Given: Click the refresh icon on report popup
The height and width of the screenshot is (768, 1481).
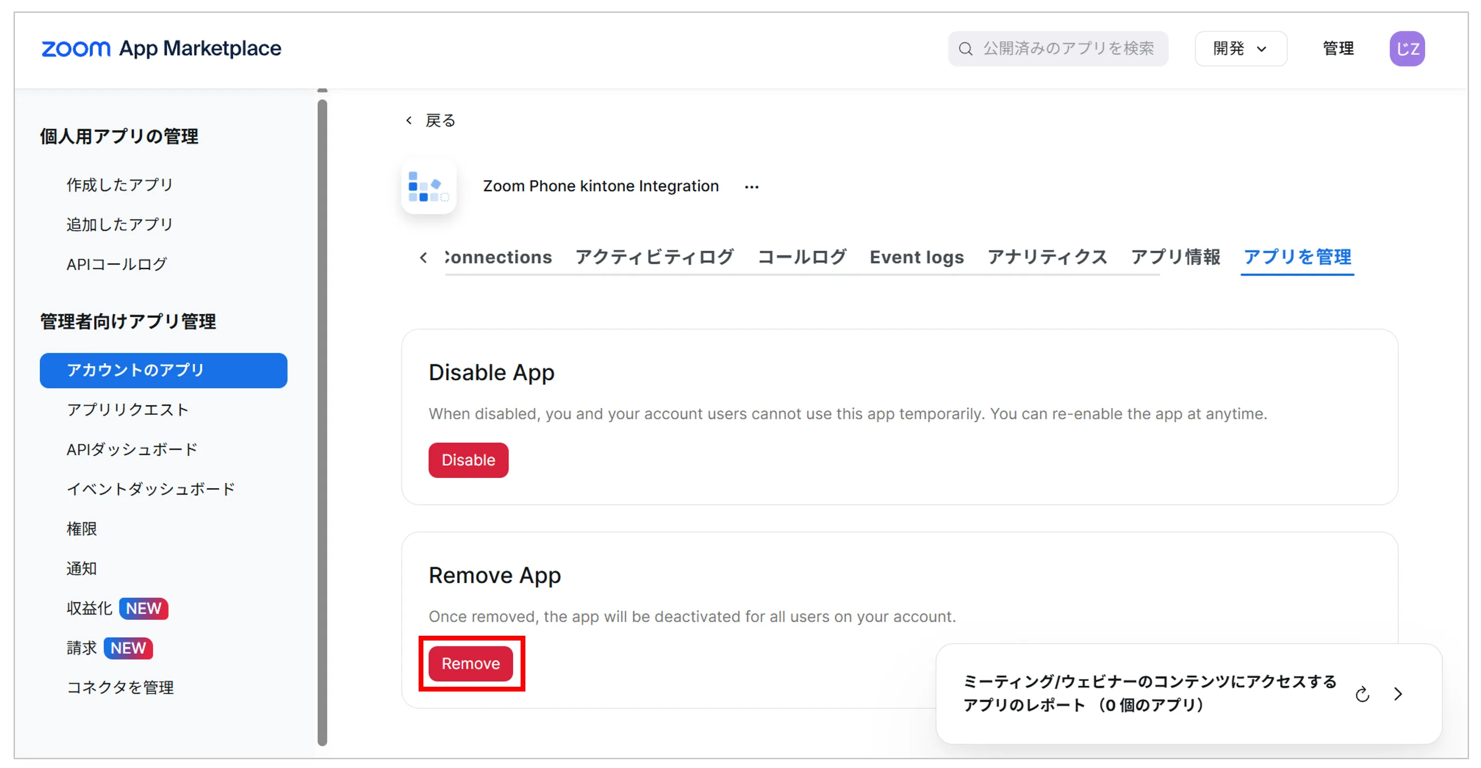Looking at the screenshot, I should [1362, 694].
